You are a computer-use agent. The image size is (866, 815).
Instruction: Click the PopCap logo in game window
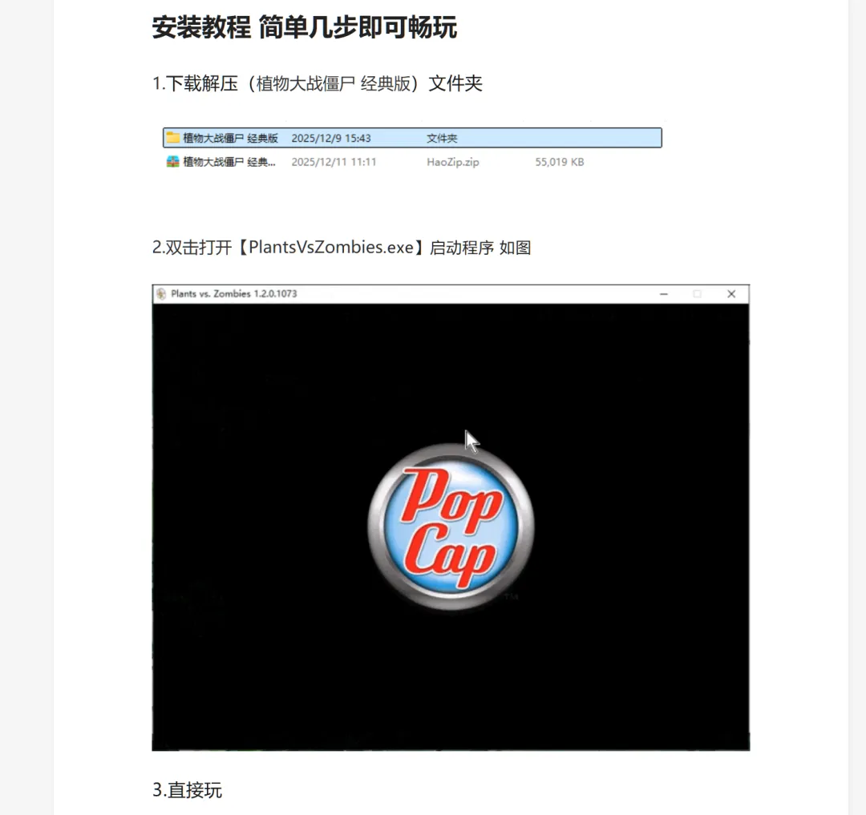coord(451,527)
